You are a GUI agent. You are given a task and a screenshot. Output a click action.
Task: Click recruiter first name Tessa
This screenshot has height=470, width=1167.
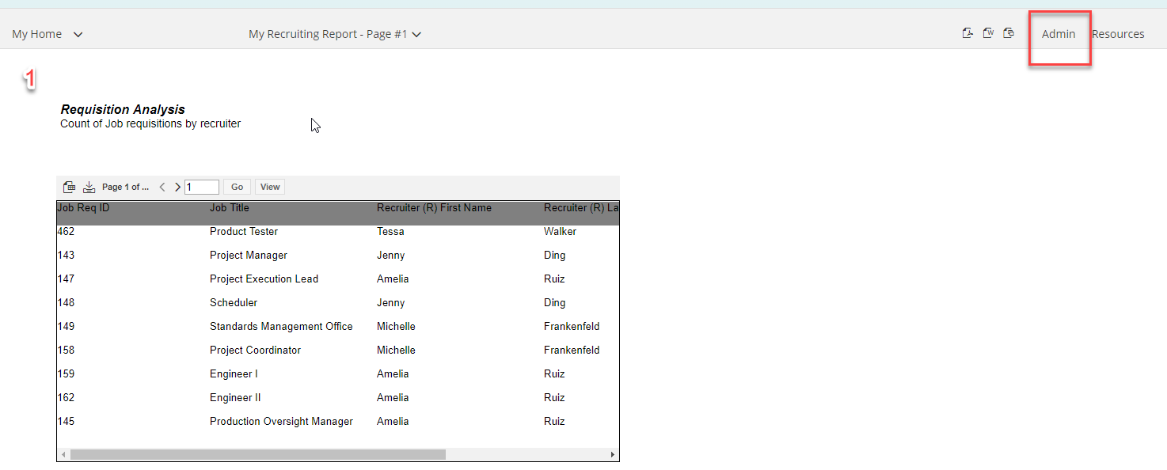pos(390,232)
